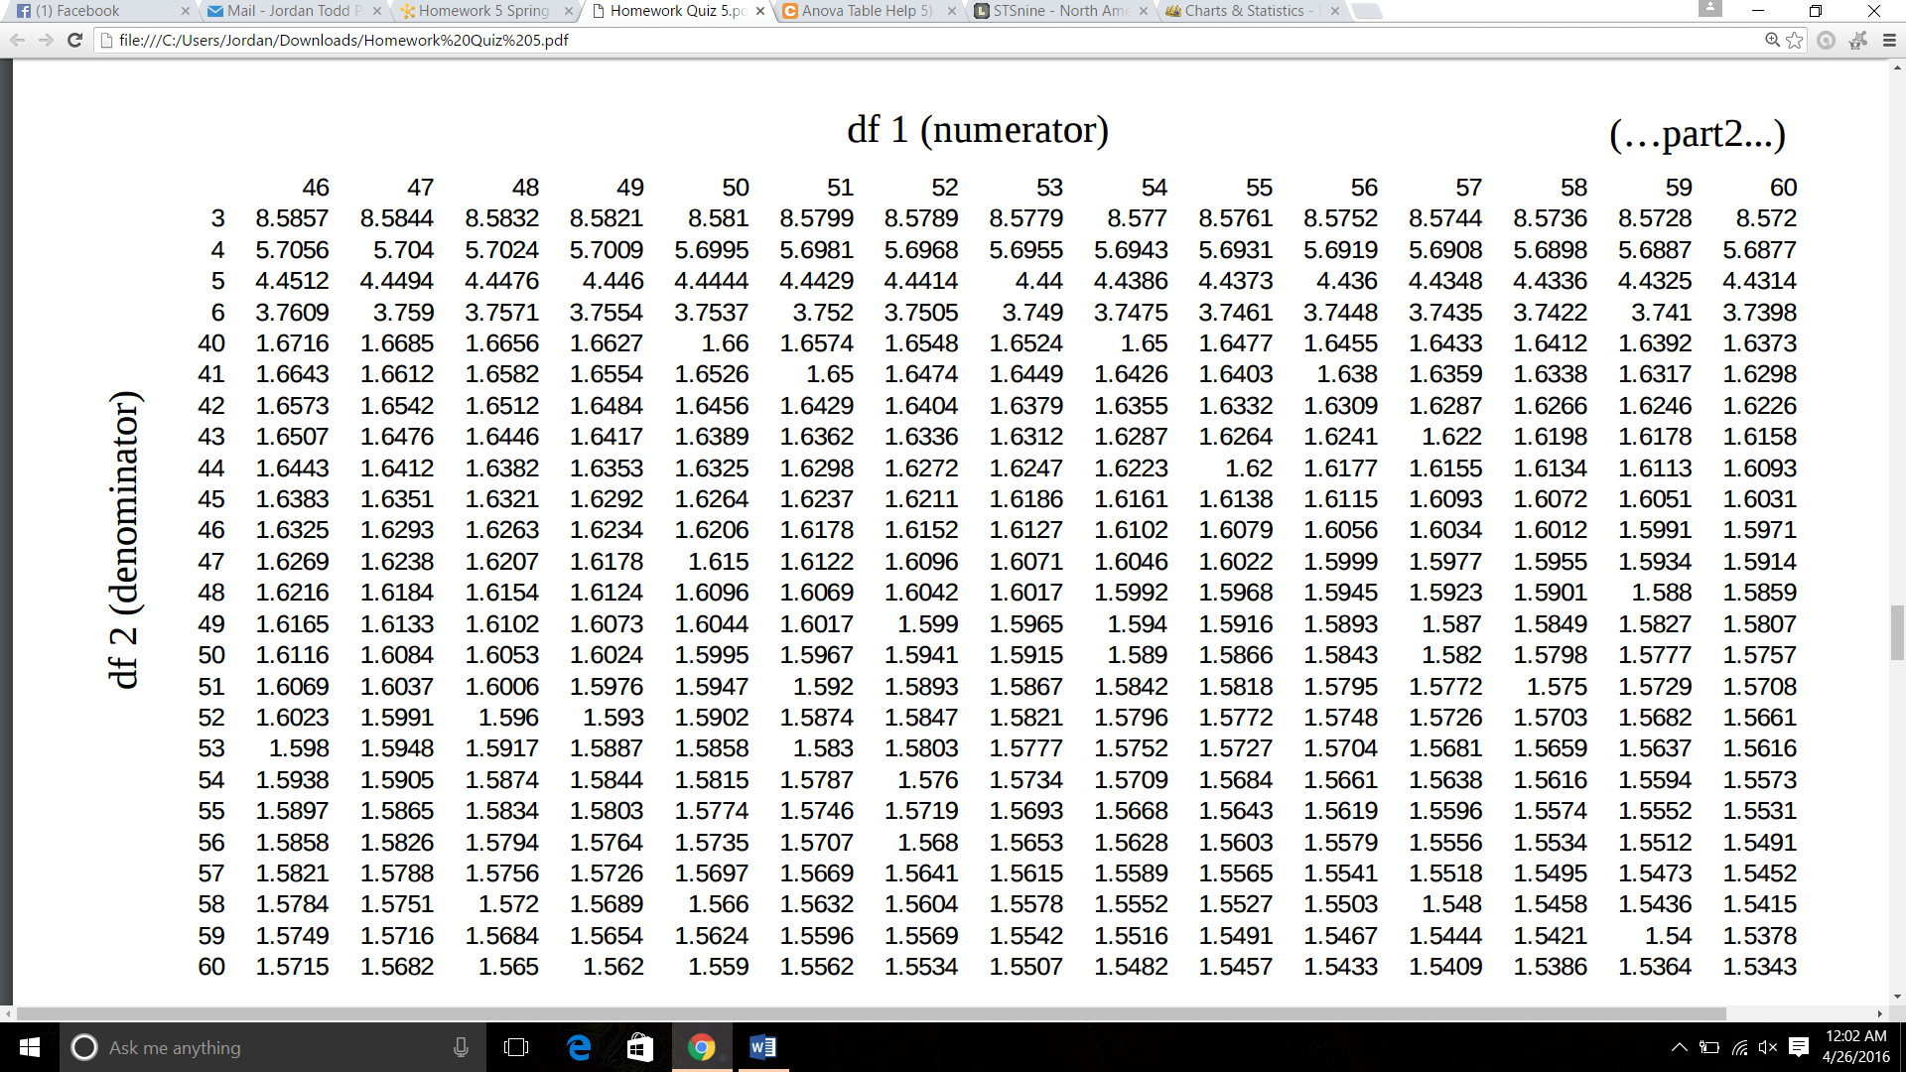Close the Mail tab
Screen dimensions: 1906x1072
[377, 11]
